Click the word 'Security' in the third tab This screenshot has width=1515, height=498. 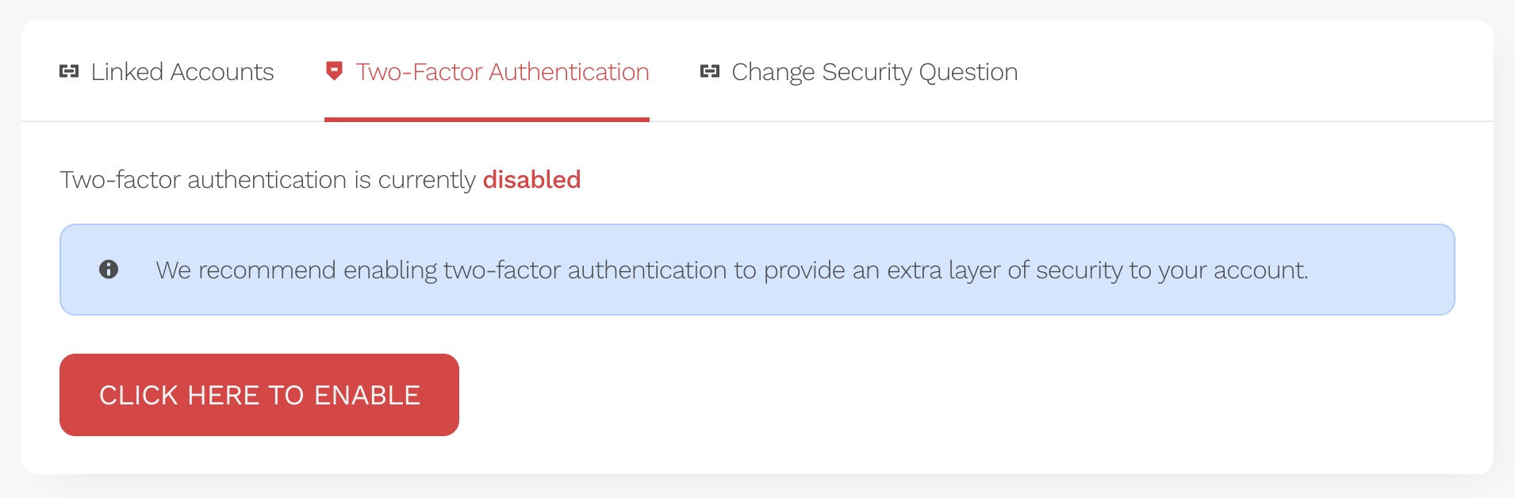[x=866, y=72]
